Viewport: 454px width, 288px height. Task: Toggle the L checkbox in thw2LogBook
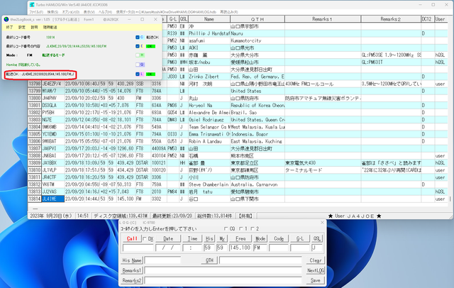138,74
